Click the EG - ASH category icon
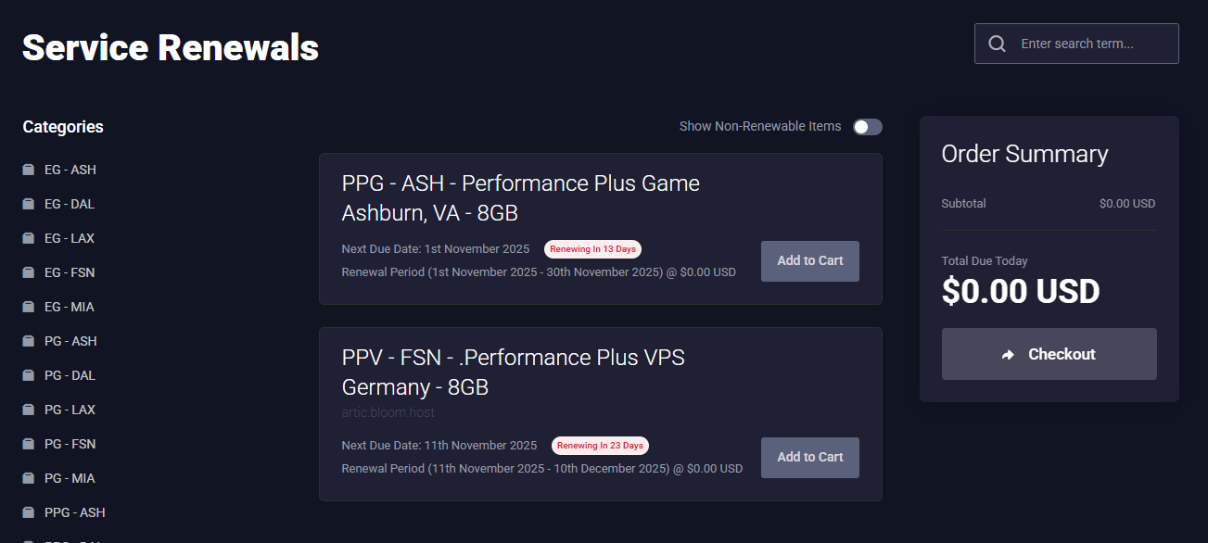The height and width of the screenshot is (543, 1208). 29,170
